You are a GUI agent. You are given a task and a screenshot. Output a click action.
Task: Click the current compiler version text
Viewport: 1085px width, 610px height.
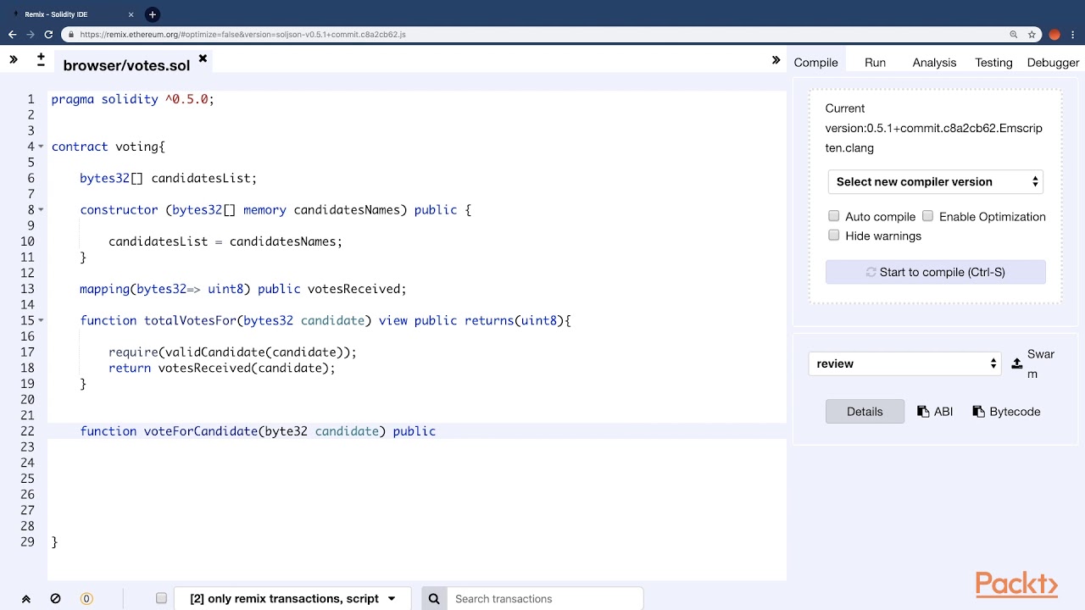[934, 128]
